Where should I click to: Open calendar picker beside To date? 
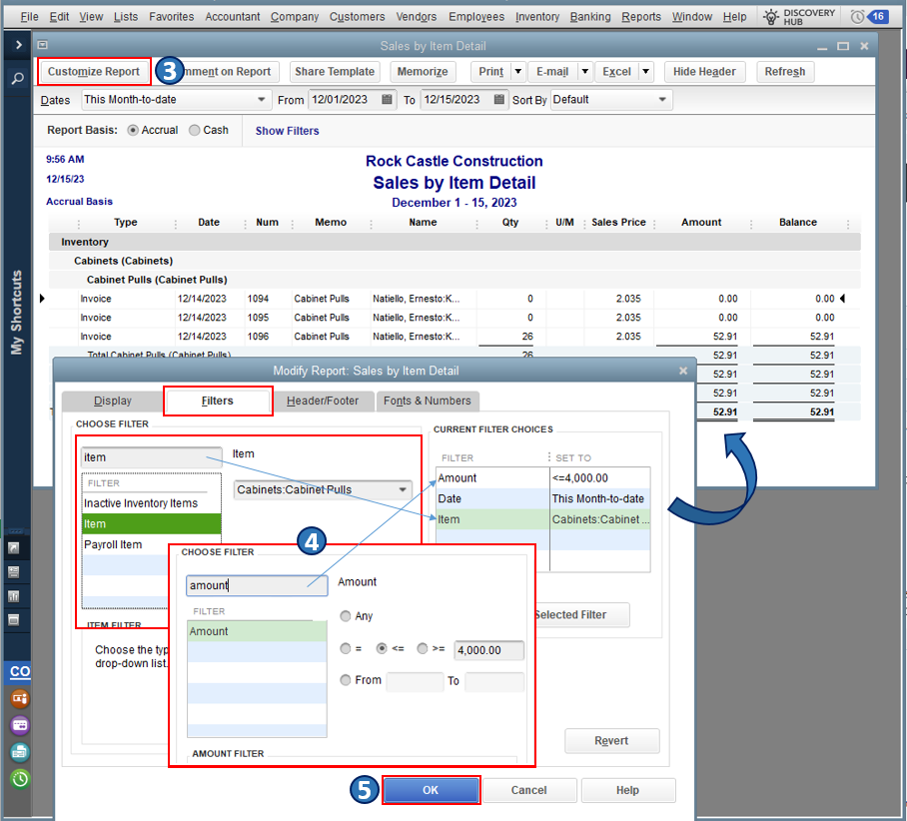click(x=499, y=100)
